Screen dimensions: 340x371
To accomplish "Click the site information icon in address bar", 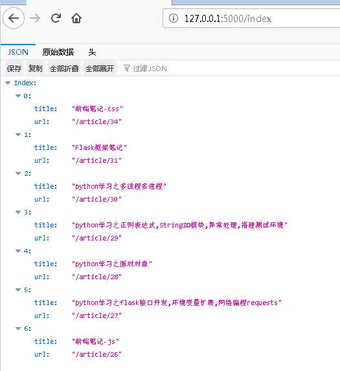I will pyautogui.click(x=174, y=18).
